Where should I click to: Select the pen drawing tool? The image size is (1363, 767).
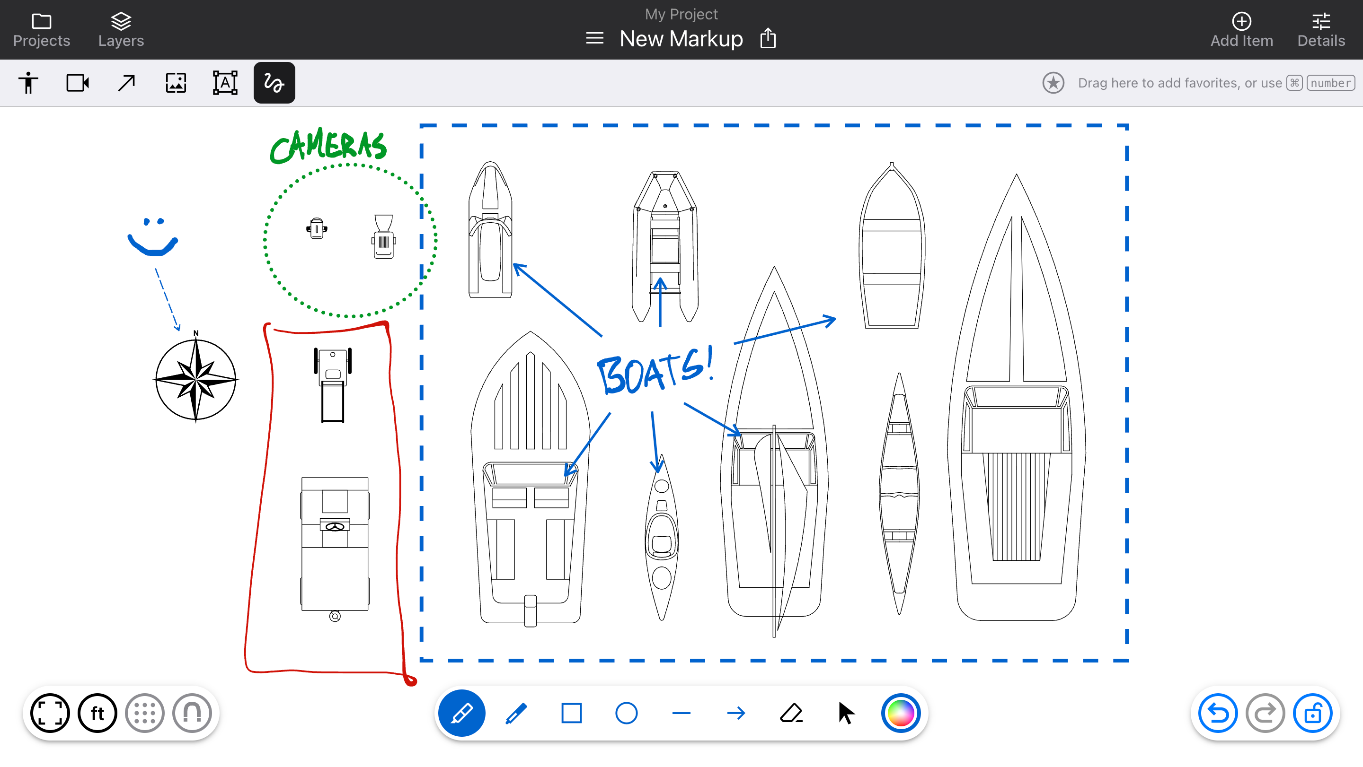point(516,713)
